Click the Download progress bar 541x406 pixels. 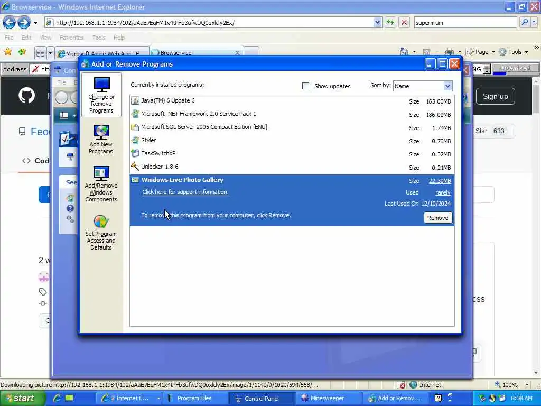coord(516,68)
